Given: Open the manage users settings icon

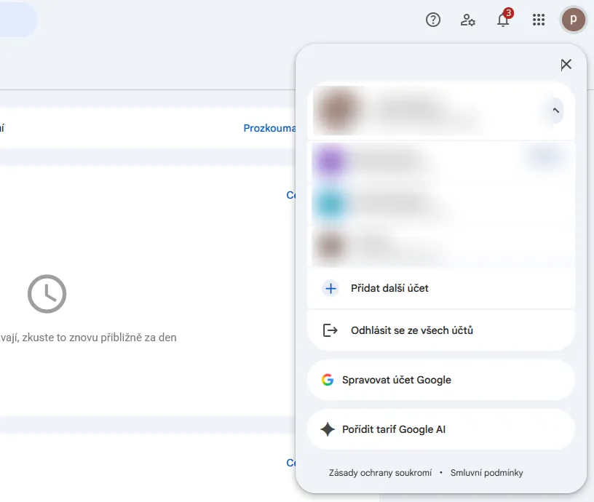Looking at the screenshot, I should 468,20.
